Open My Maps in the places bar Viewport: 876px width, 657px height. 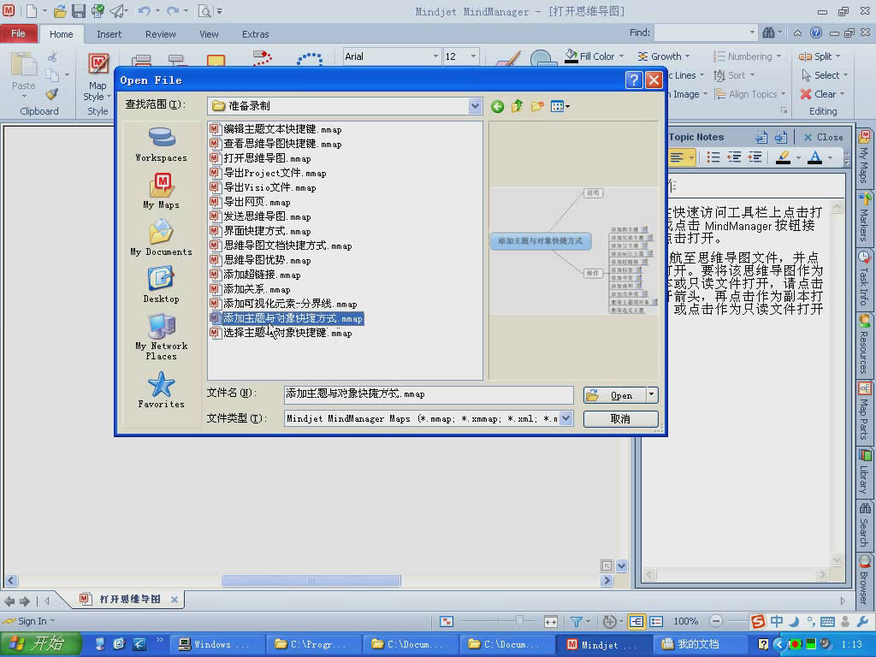point(161,191)
